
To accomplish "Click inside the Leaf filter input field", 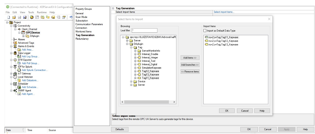I will pyautogui.click(x=144, y=30).
